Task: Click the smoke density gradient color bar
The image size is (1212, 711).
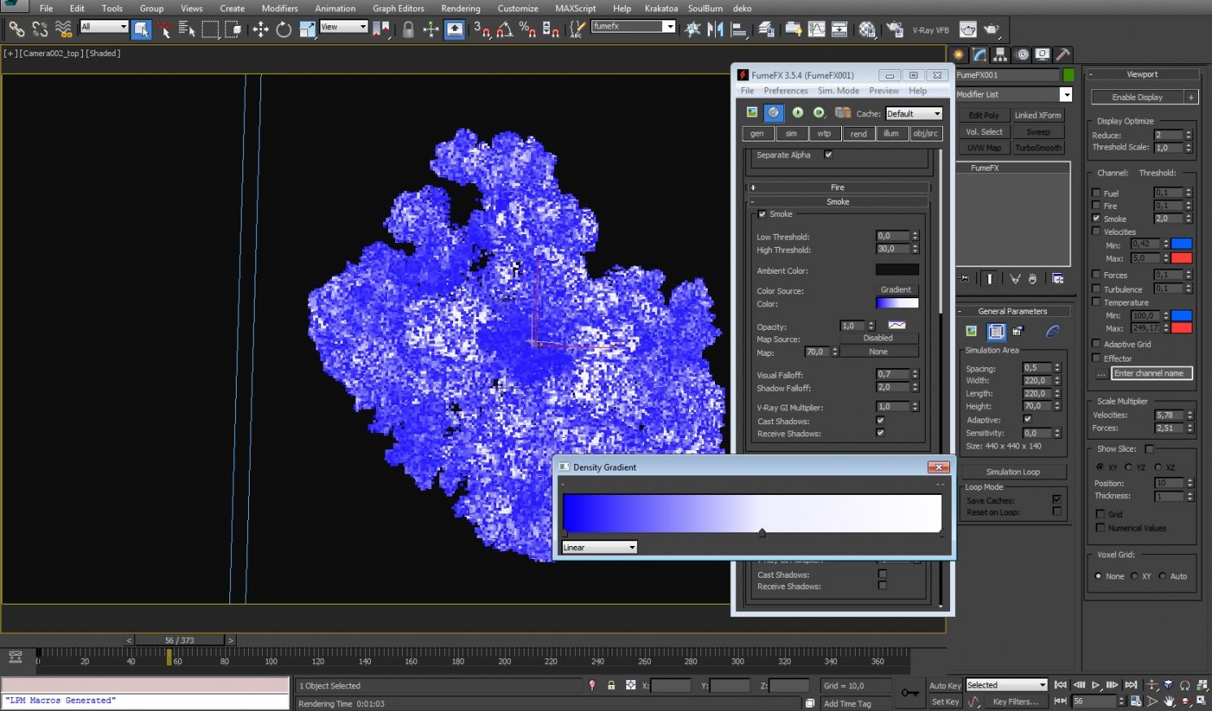Action: click(x=752, y=512)
